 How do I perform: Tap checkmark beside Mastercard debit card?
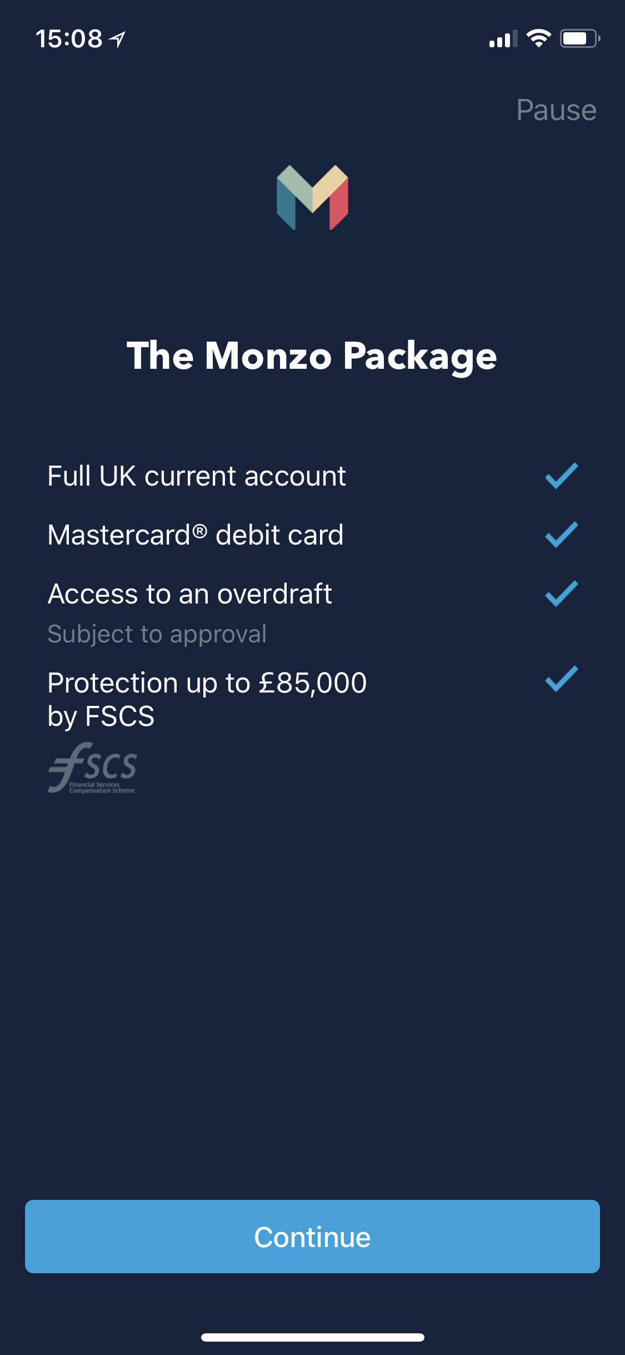(x=561, y=535)
